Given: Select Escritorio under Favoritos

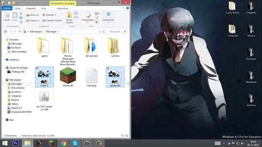Looking at the screenshot, I should coord(16,48).
